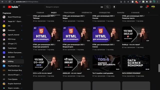
Task: Open the Что такое Angular thumbnail
Action: coord(76,63)
